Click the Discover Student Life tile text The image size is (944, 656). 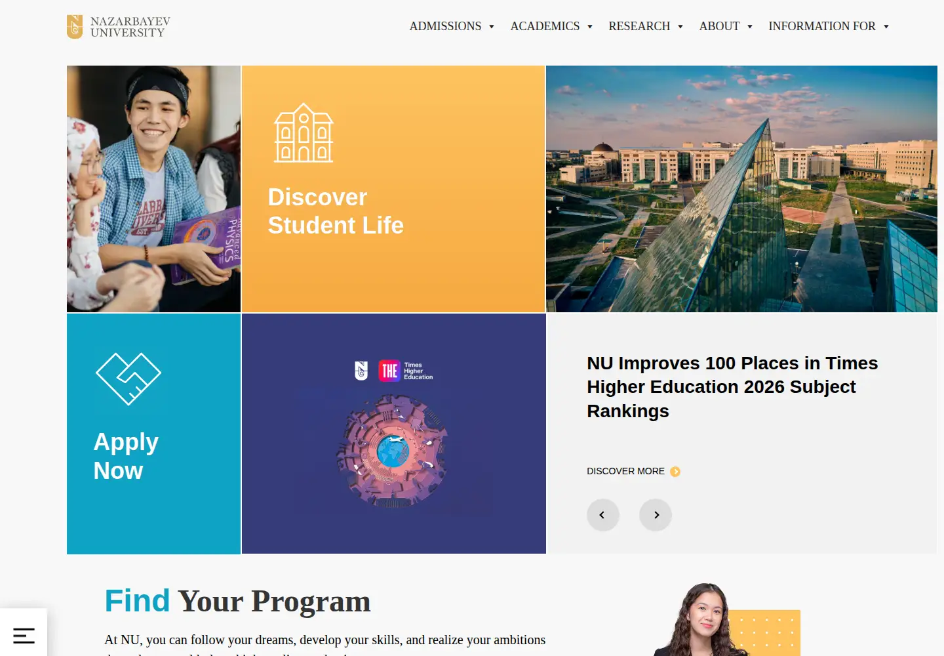[336, 211]
